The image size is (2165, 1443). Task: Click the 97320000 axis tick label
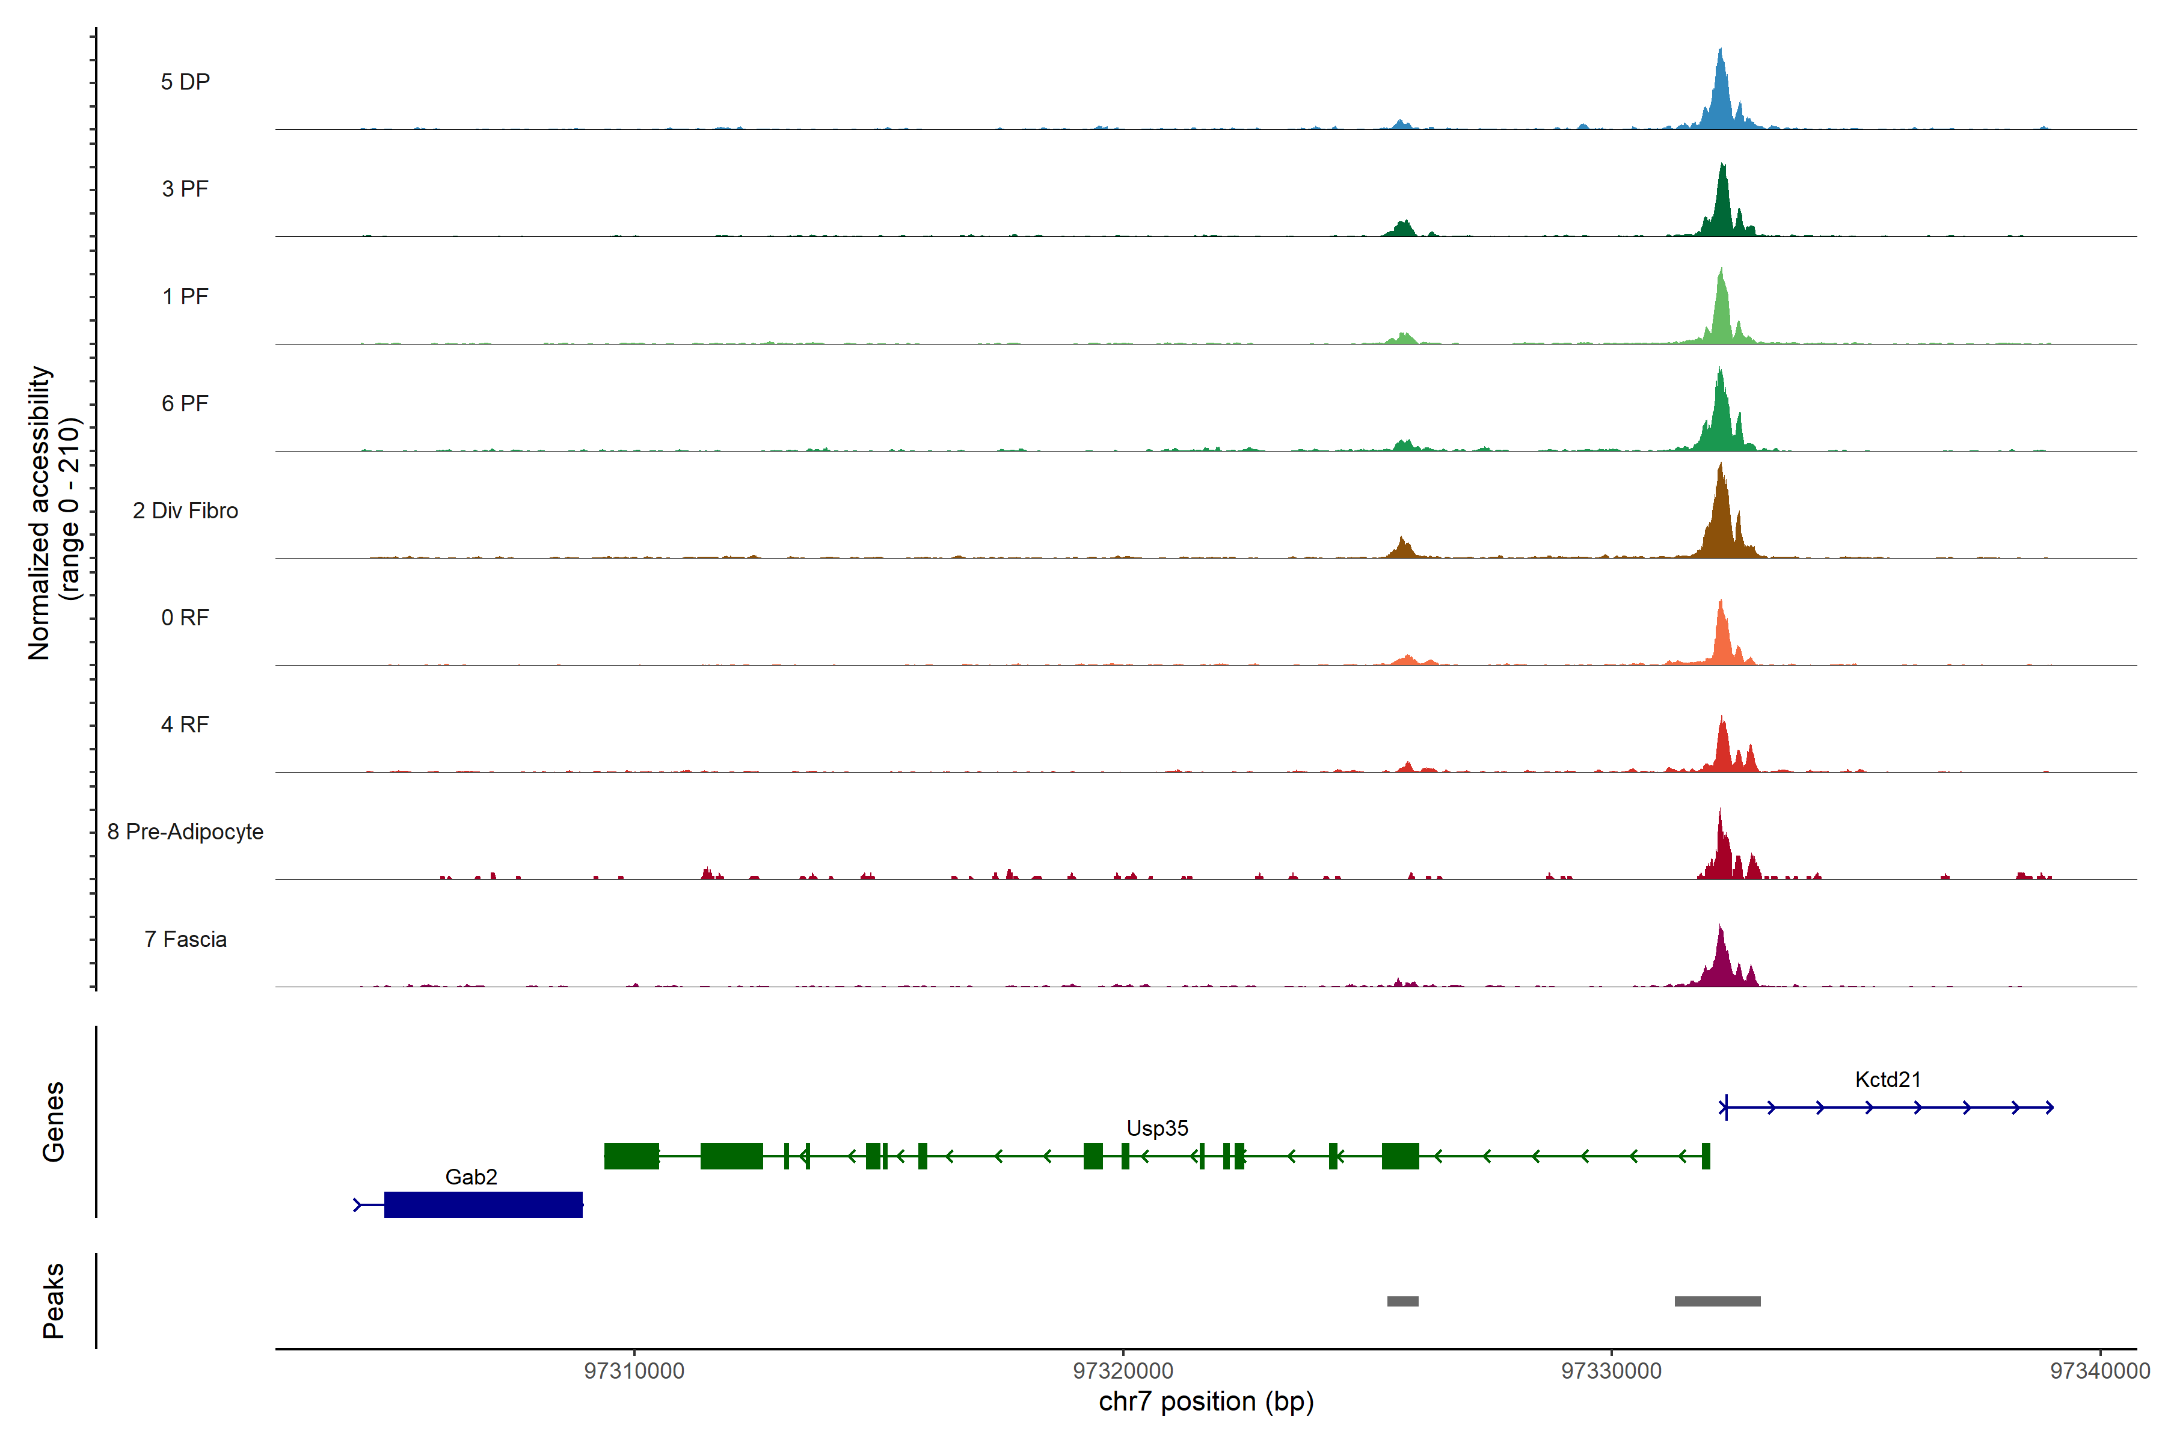pos(1123,1370)
